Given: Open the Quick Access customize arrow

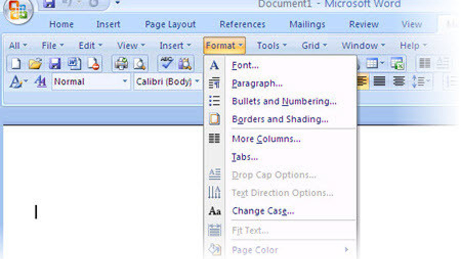Looking at the screenshot, I should point(117,3).
